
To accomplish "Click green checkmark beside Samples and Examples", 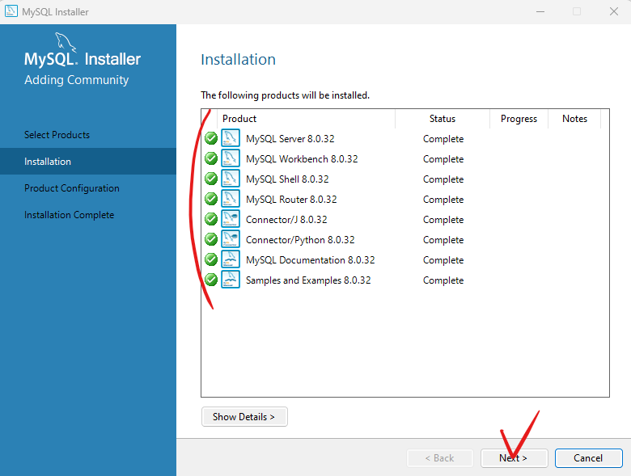I will point(211,280).
